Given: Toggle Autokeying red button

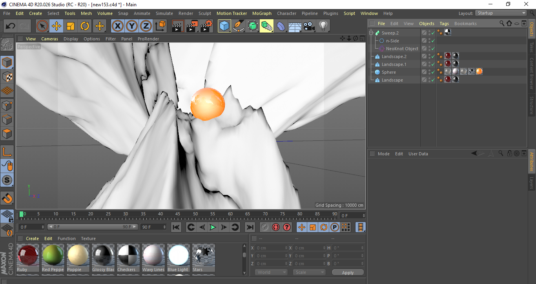Looking at the screenshot, I should click(276, 227).
